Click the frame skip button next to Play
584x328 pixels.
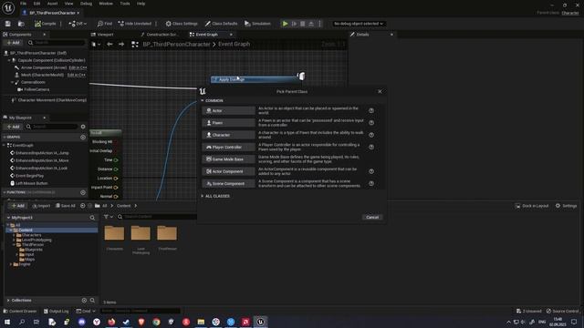point(294,24)
